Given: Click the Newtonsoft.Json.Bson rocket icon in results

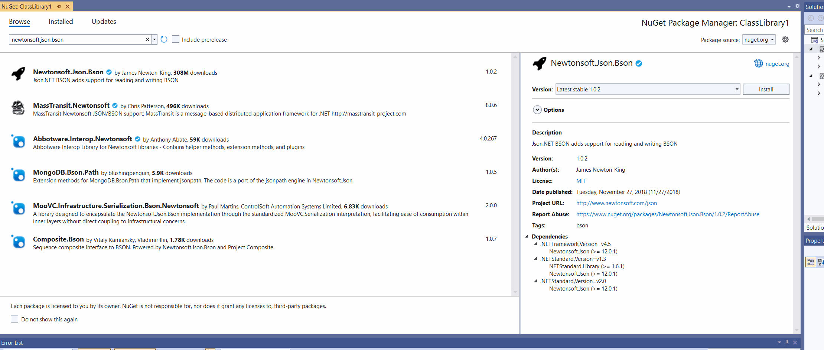Looking at the screenshot, I should point(18,74).
